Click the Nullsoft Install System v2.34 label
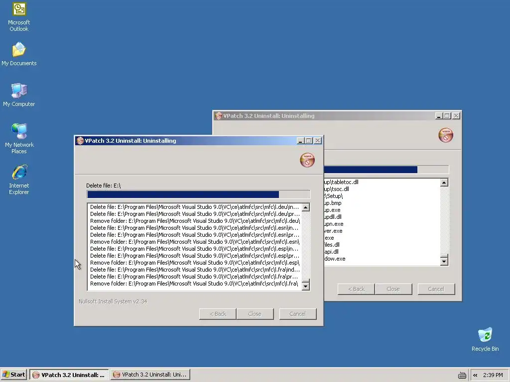 click(x=113, y=301)
